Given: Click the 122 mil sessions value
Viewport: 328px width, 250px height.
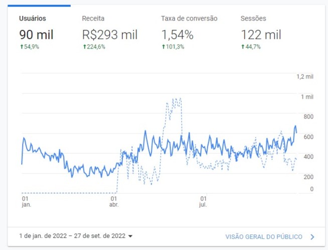Looking at the screenshot, I should click(261, 34).
